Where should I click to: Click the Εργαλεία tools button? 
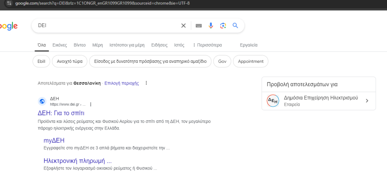(x=249, y=45)
